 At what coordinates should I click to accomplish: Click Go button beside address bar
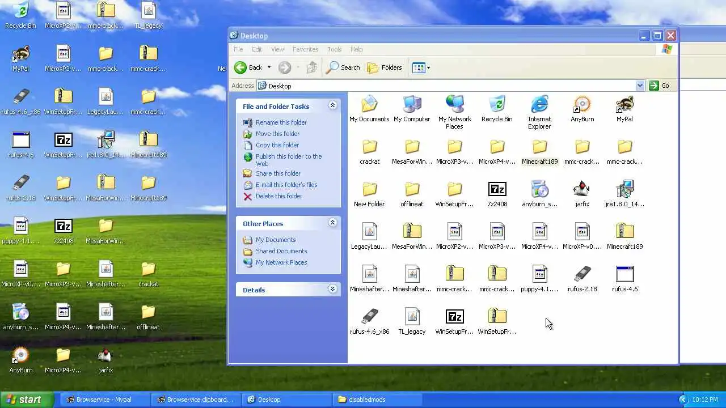click(659, 86)
